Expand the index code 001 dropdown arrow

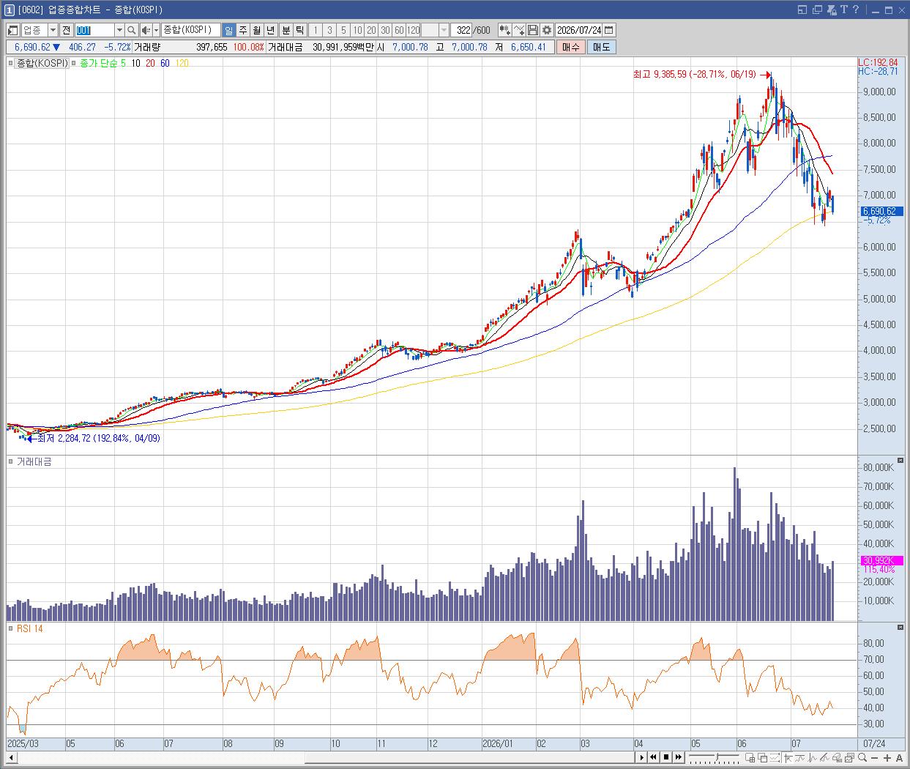pyautogui.click(x=119, y=30)
